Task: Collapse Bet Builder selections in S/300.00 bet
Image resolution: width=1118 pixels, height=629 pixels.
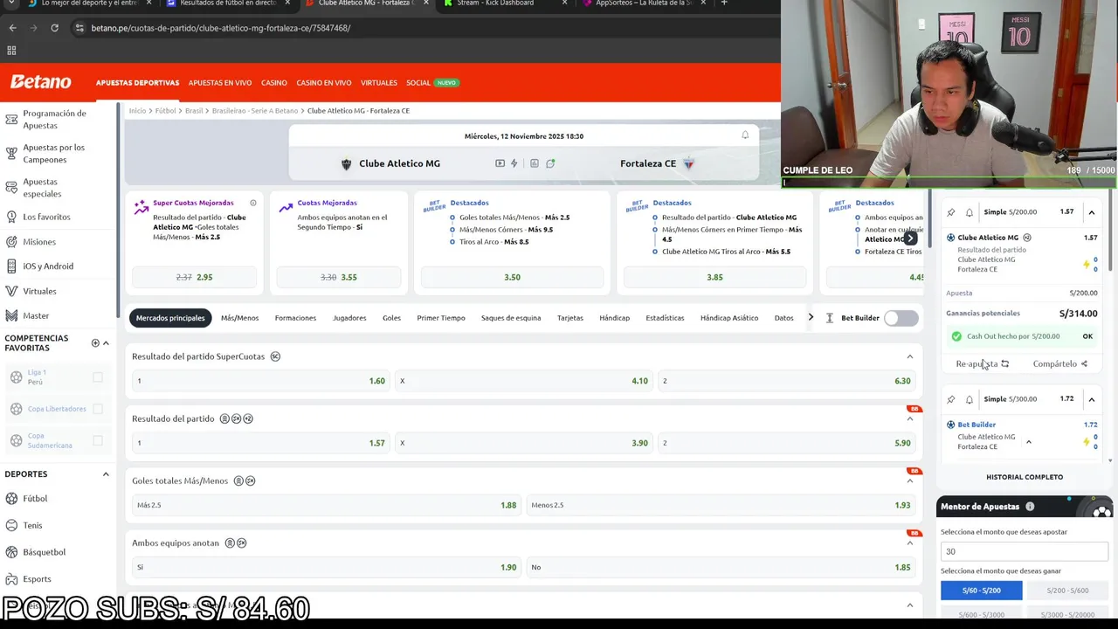Action: tap(1028, 442)
